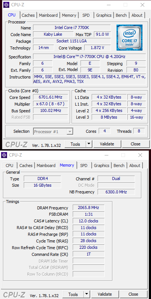151x299 pixels.
Task: Select SPD tab in bottom window
Action: click(x=84, y=165)
